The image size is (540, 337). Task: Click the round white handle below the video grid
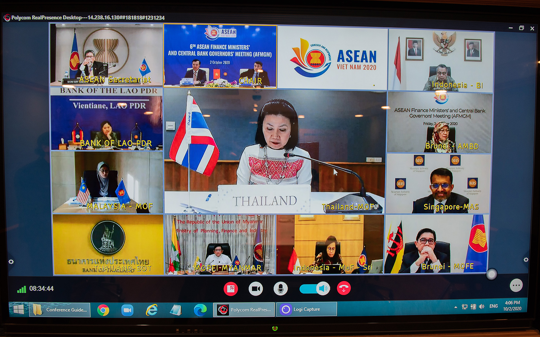(491, 274)
